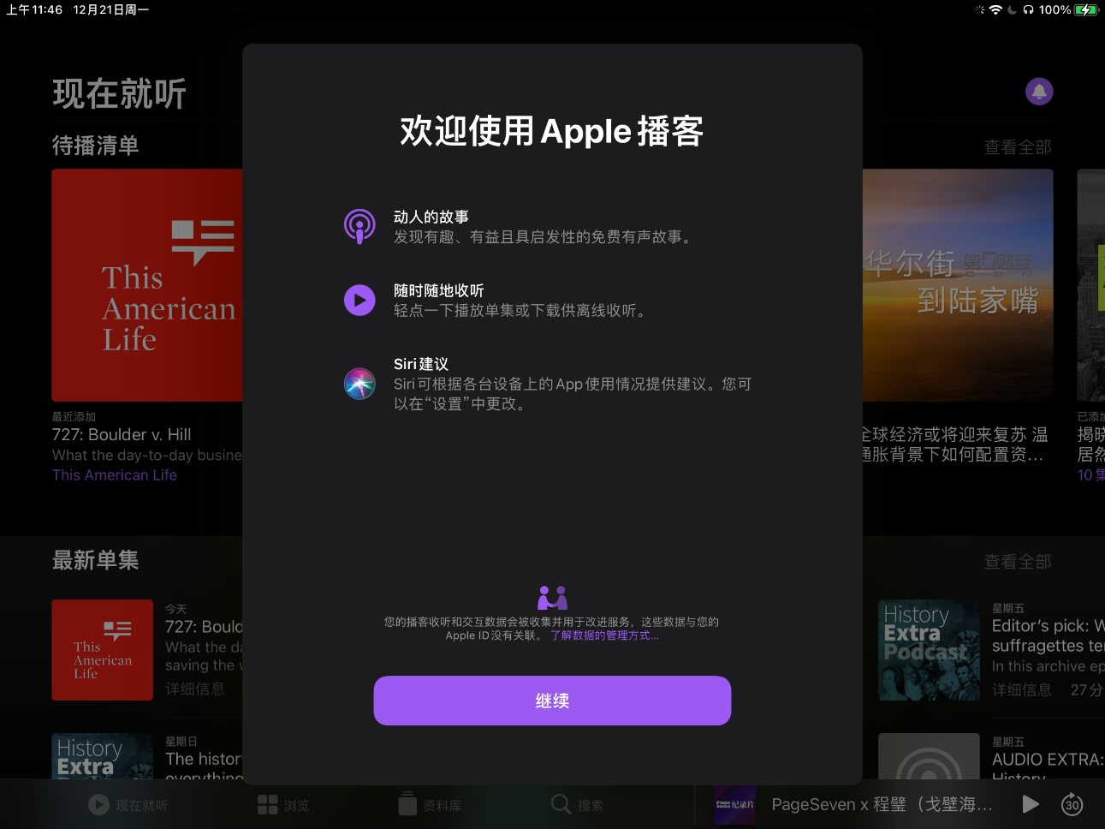This screenshot has height=829, width=1105.
Task: Click the Siri icon beside Siri 建议
Action: pyautogui.click(x=359, y=384)
